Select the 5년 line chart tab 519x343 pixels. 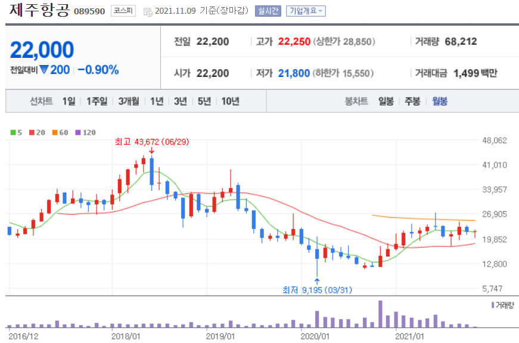204,101
